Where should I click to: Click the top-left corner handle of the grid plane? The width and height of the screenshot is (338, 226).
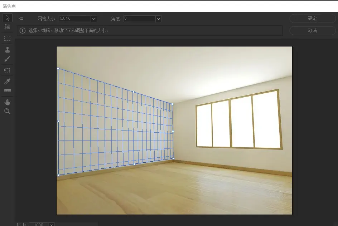[58, 68]
